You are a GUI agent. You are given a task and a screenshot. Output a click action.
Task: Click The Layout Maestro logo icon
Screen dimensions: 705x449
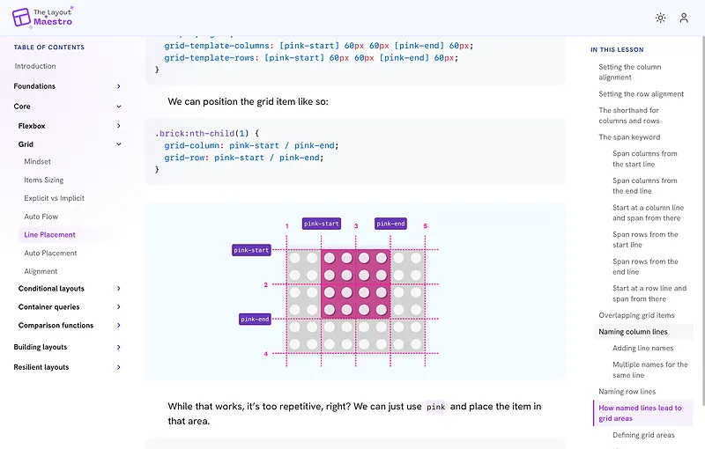pyautogui.click(x=21, y=17)
